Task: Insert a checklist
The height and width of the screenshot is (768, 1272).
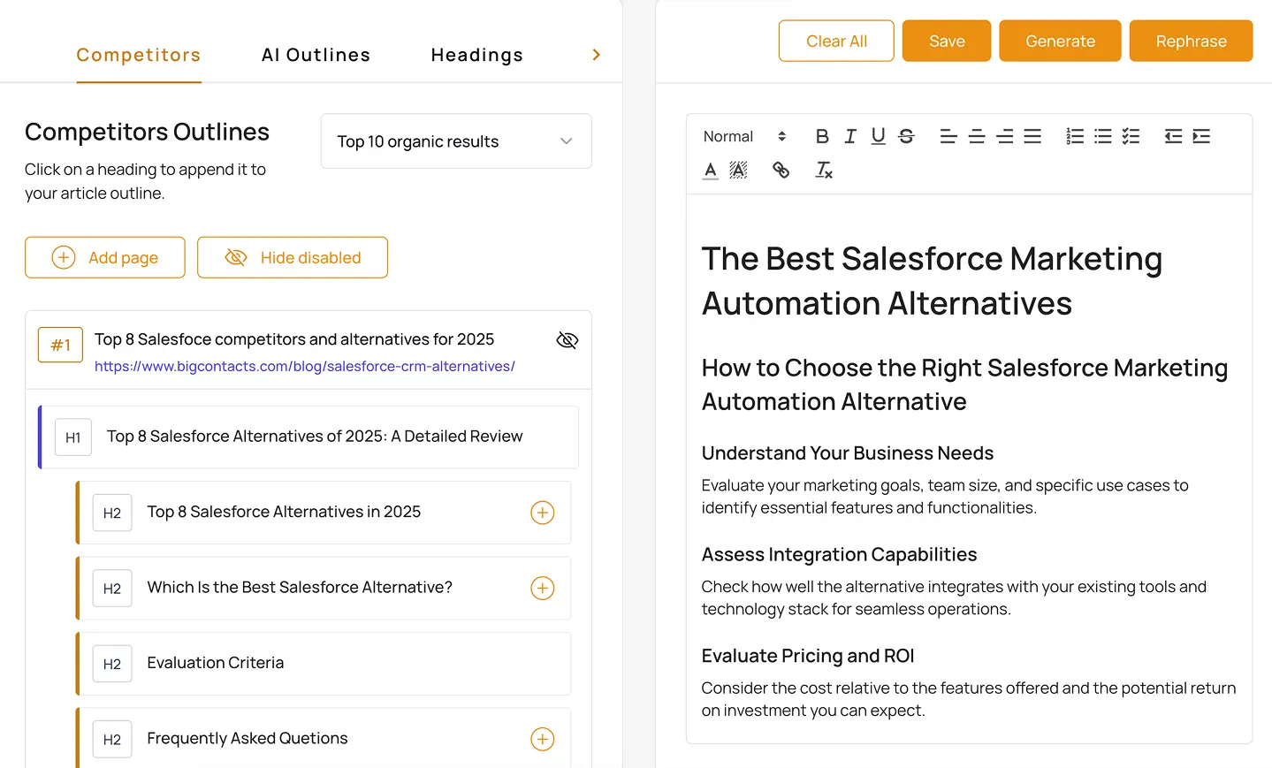Action: point(1131,136)
